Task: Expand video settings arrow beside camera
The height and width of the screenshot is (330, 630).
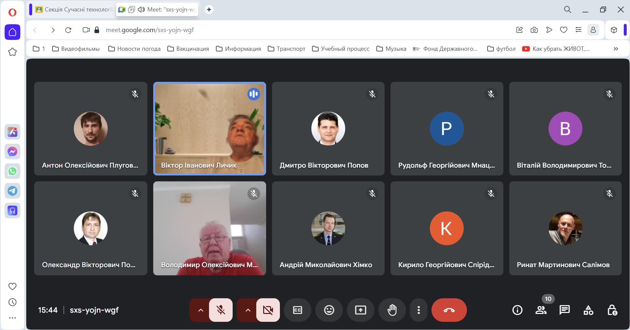Action: click(x=248, y=310)
